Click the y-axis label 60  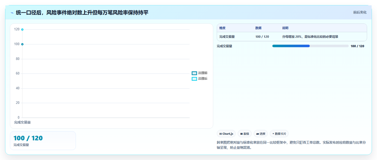click(x=18, y=74)
